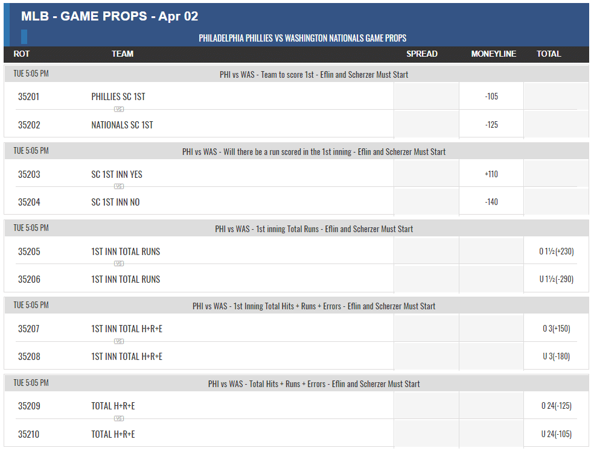The image size is (594, 451).
Task: Select Over 3 first inning H+R+E +150
Action: point(556,329)
